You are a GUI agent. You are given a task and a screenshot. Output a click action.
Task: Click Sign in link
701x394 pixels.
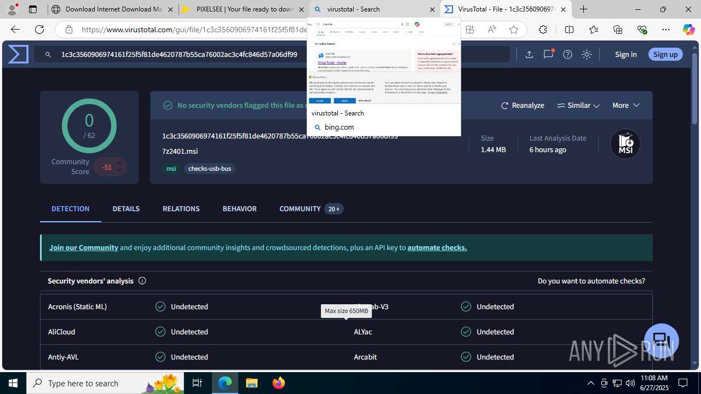(x=625, y=54)
